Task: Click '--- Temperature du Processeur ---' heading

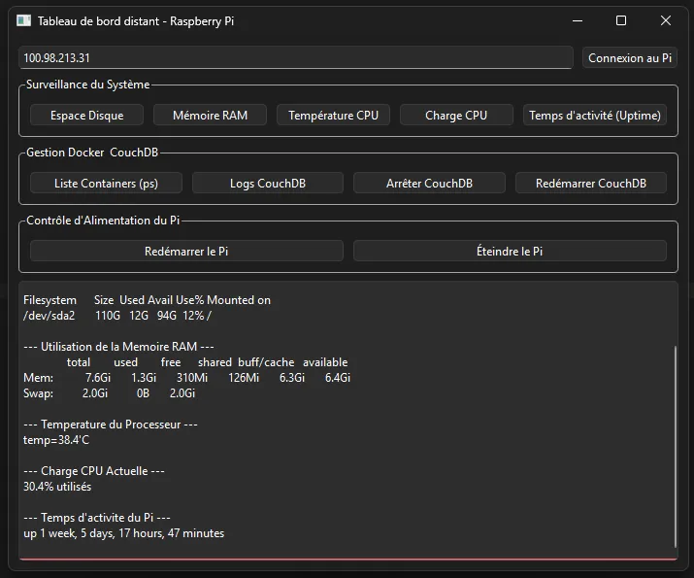Action: [x=111, y=425]
